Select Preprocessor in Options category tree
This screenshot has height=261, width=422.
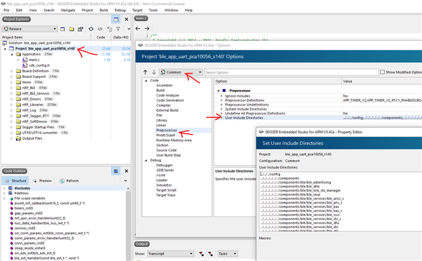[x=166, y=130]
